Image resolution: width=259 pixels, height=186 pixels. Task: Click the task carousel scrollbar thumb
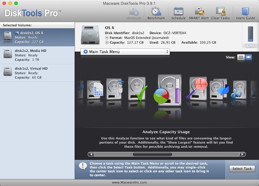pyautogui.click(x=153, y=154)
